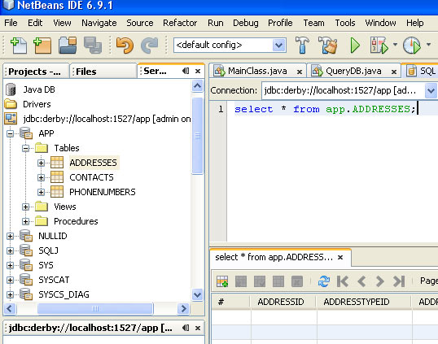The width and height of the screenshot is (438, 344).
Task: Click the Profile Project clock icon
Action: (412, 46)
